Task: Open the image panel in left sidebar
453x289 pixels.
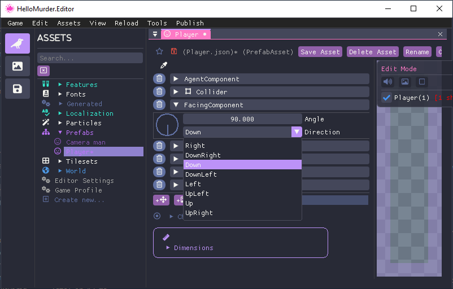Action: (x=18, y=66)
